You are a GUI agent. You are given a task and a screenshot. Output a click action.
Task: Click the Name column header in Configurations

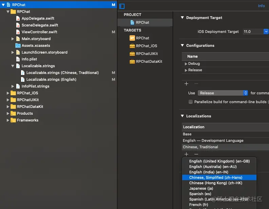[x=225, y=56]
